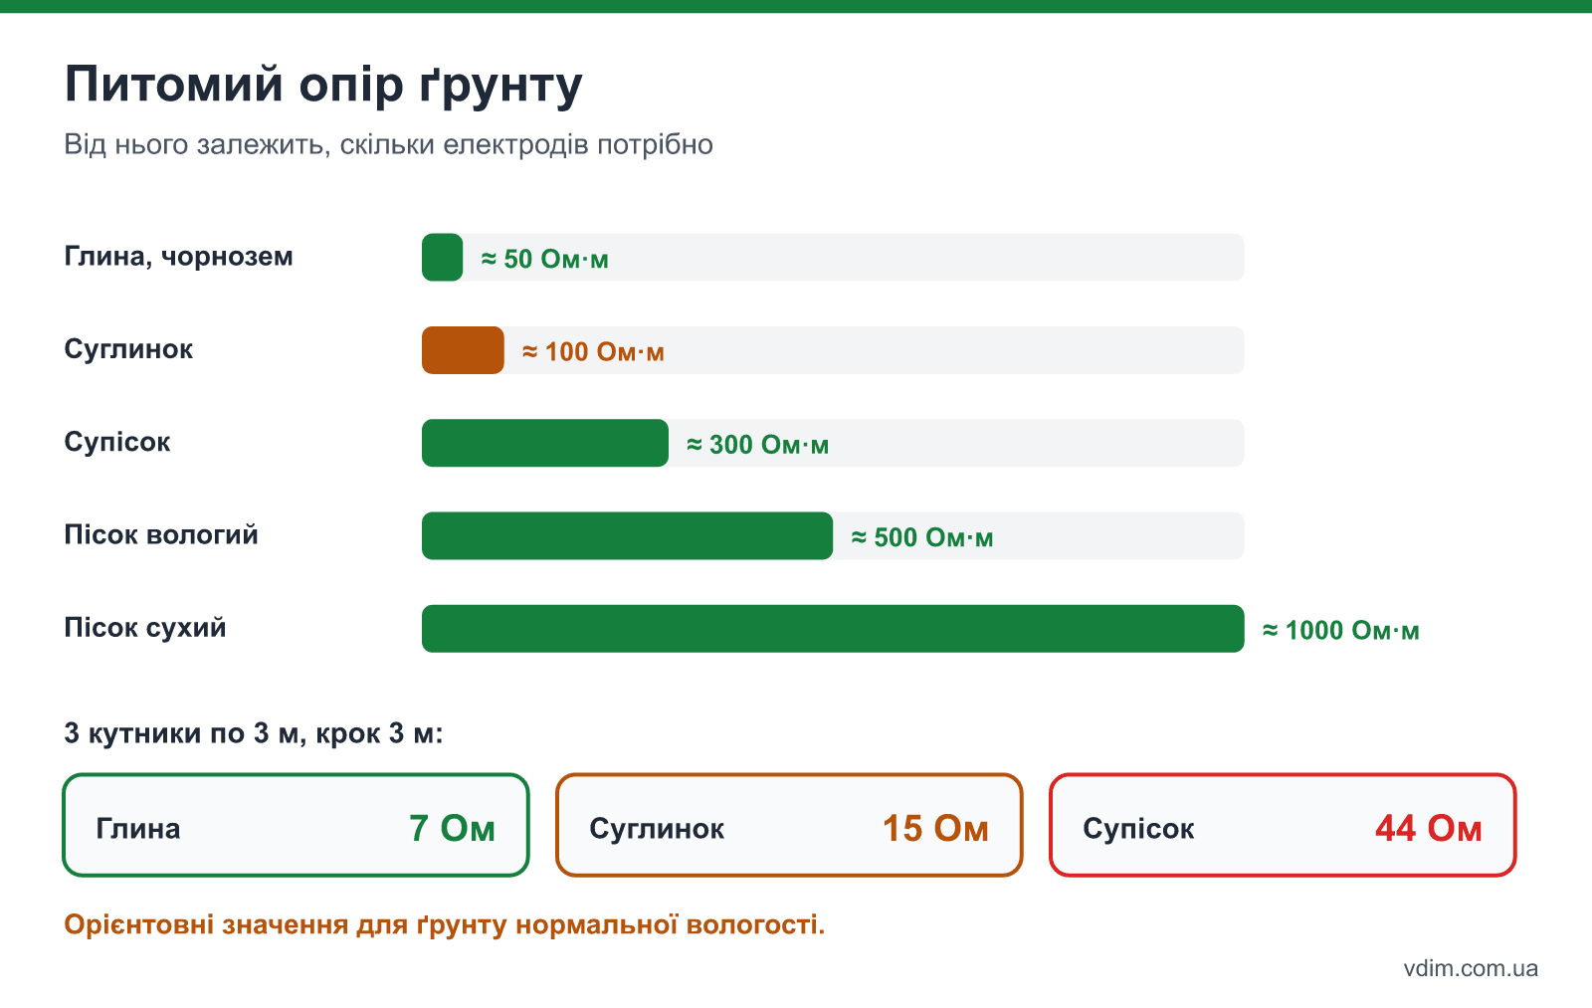Screen dimensions: 1592x1008
Task: Click the "Супісок" label in the bar chart
Action: [x=117, y=442]
